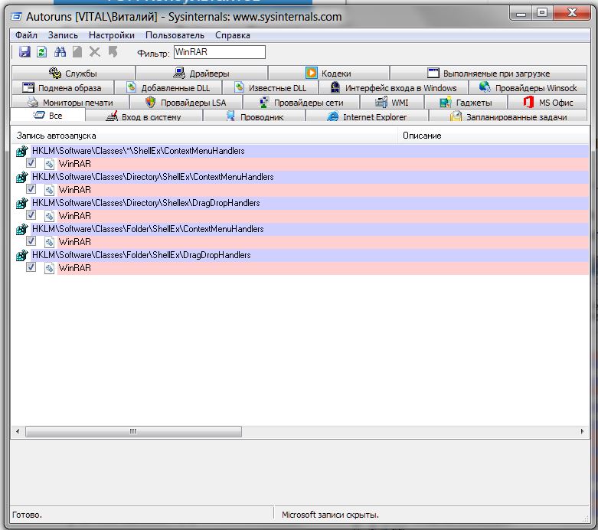Select the Все tab
Viewport: 598px width, 530px height.
[48, 115]
